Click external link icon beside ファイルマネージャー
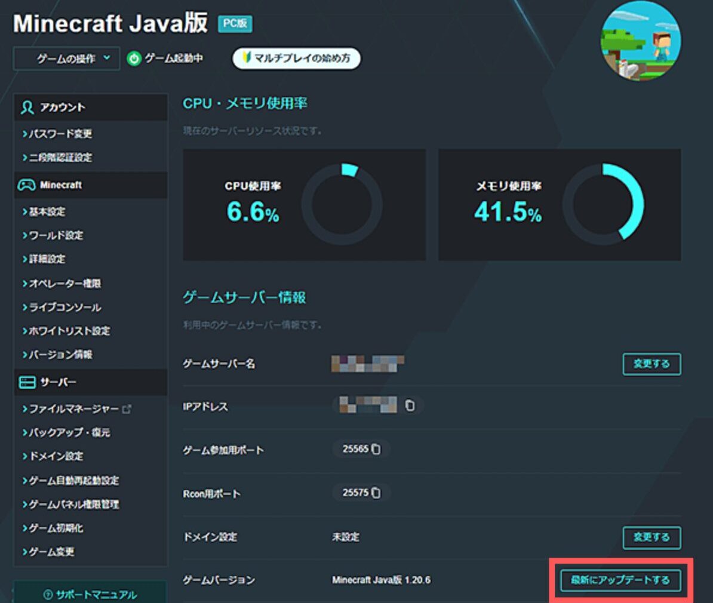 coord(127,409)
